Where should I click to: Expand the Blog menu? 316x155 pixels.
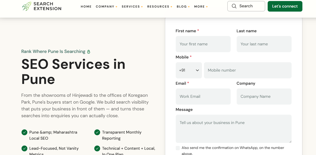pos(183,7)
